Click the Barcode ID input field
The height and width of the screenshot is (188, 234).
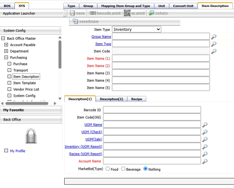[152, 110]
